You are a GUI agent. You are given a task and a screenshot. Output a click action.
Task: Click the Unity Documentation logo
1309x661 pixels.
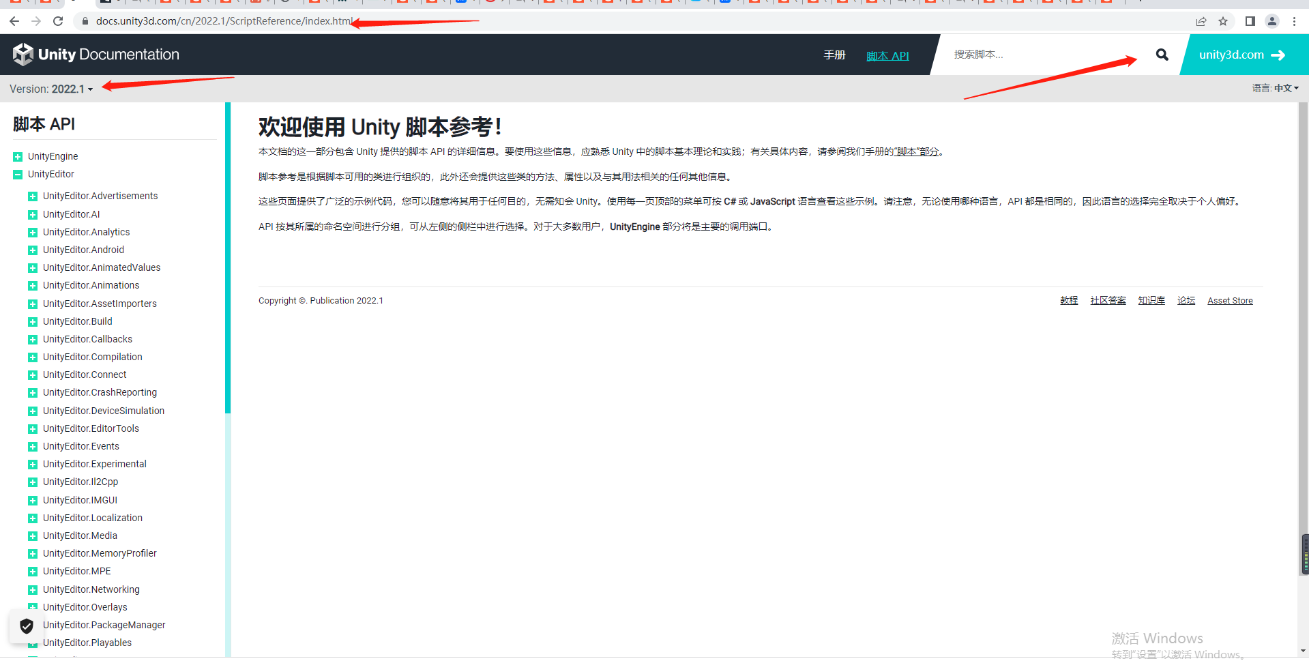(96, 55)
